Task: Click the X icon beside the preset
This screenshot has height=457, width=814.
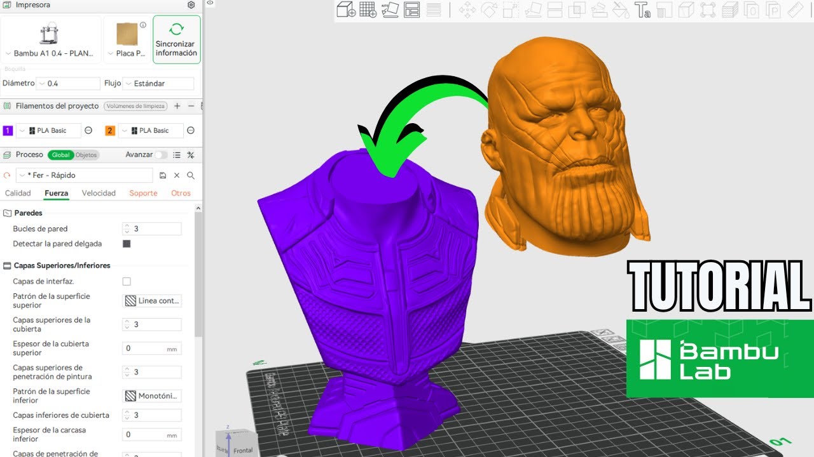Action: click(x=177, y=175)
